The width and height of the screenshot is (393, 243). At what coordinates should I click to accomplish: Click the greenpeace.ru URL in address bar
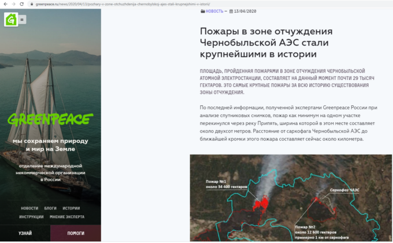click(123, 4)
